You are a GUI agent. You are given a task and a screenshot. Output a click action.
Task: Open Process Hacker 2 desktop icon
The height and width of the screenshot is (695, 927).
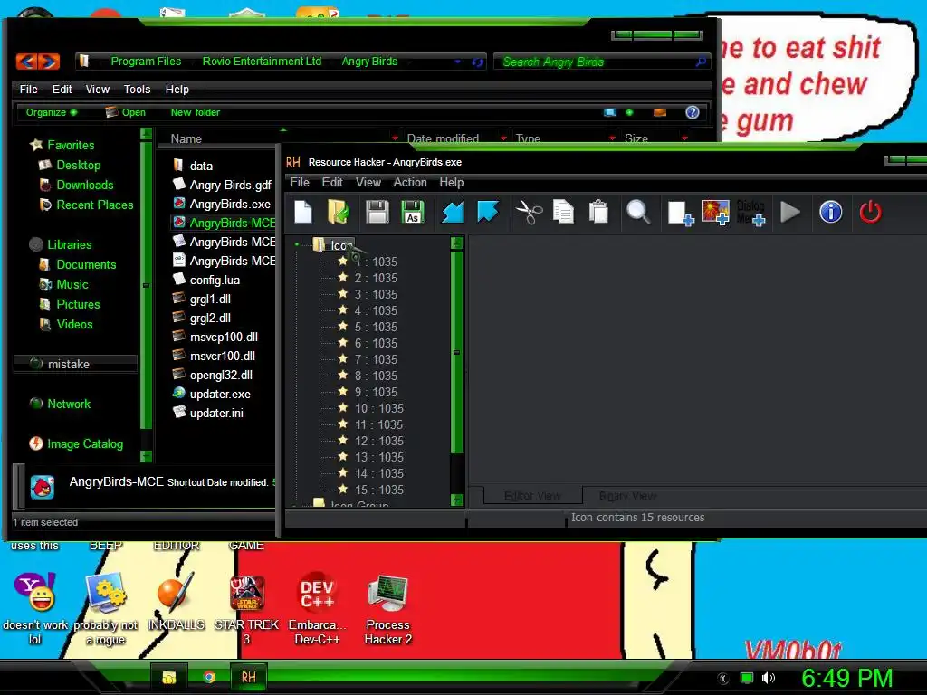point(387,610)
